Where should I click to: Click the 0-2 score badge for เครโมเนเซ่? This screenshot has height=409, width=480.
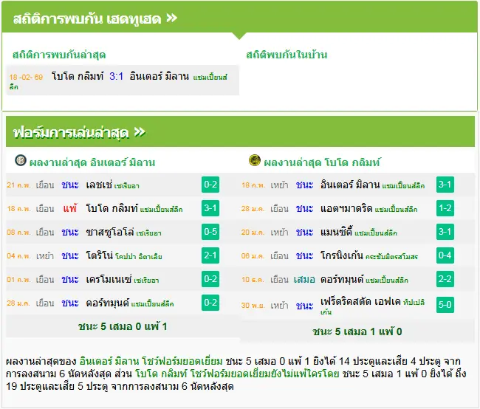pos(210,279)
